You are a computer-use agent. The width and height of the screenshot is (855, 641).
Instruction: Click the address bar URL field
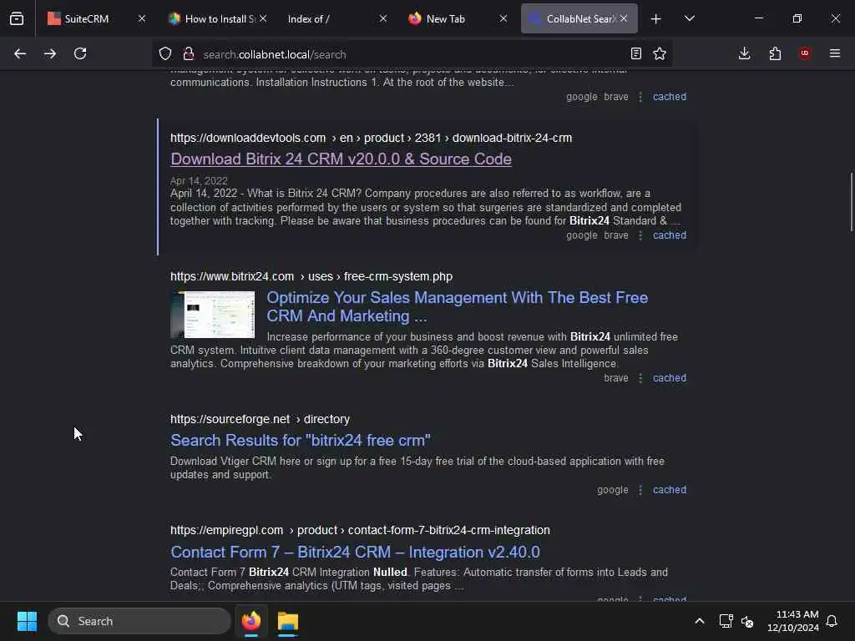pyautogui.click(x=412, y=54)
